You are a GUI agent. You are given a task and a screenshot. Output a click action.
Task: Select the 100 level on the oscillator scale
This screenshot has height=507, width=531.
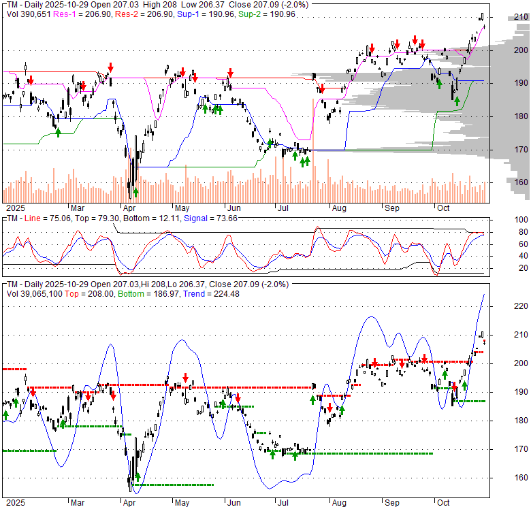tap(519, 220)
